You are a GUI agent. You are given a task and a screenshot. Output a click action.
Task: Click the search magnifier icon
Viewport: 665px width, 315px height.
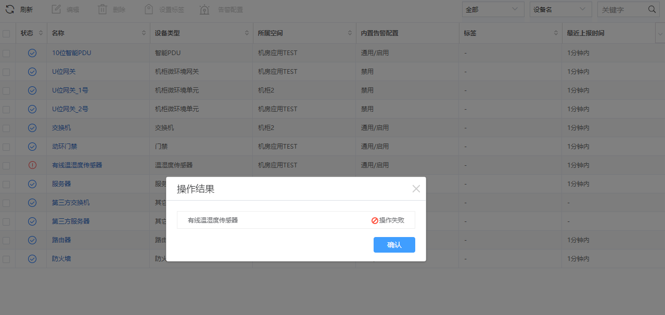[651, 9]
